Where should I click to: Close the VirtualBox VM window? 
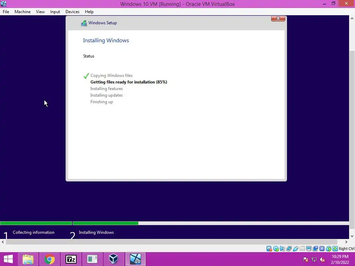coord(346,3)
